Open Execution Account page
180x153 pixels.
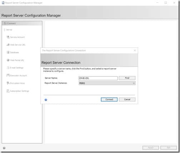tap(19, 75)
